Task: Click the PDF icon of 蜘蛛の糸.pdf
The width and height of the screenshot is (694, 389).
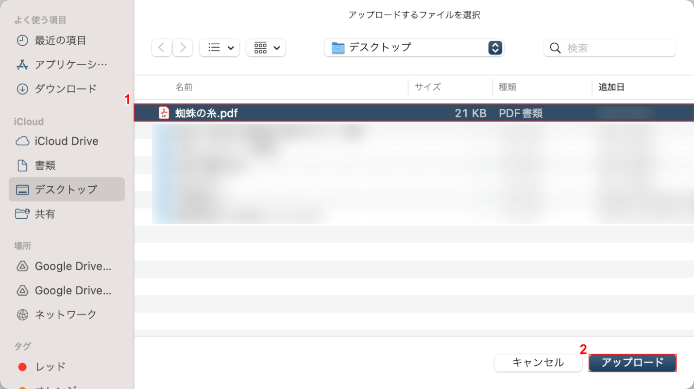Action: pyautogui.click(x=164, y=113)
